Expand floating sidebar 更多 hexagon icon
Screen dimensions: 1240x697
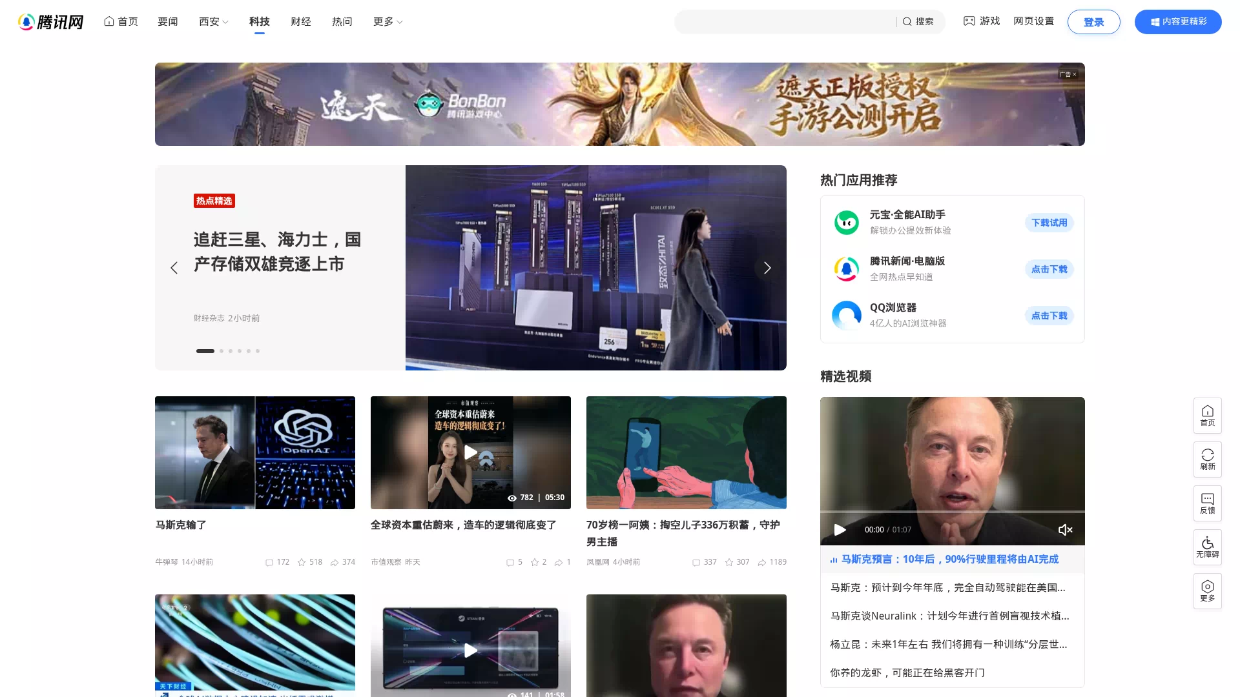coord(1208,591)
